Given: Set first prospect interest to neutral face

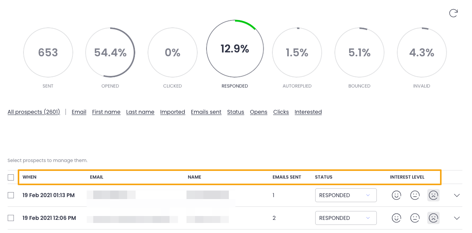Looking at the screenshot, I should [x=415, y=195].
